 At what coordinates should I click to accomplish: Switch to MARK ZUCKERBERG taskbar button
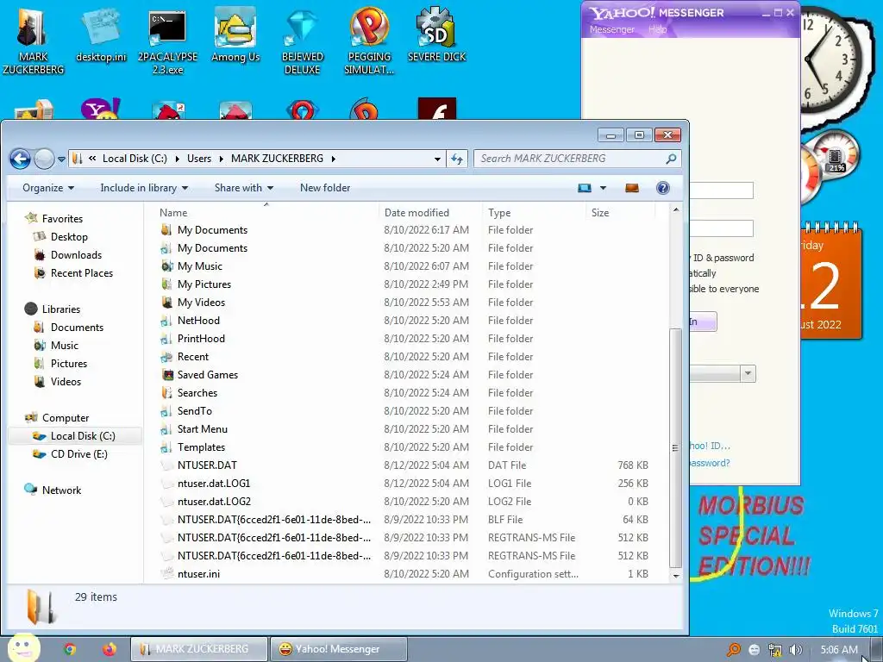(x=199, y=649)
